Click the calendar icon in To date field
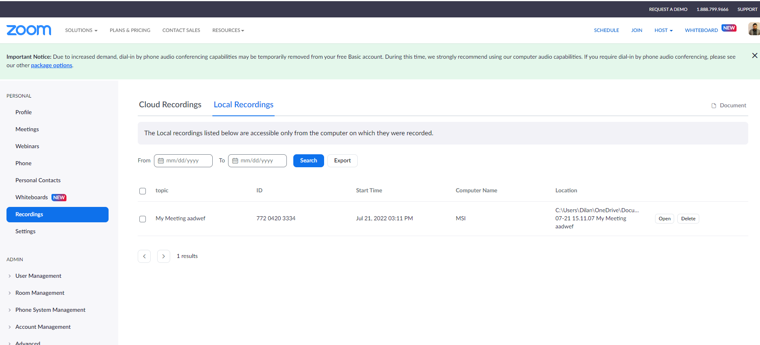The height and width of the screenshot is (345, 760). click(x=235, y=161)
